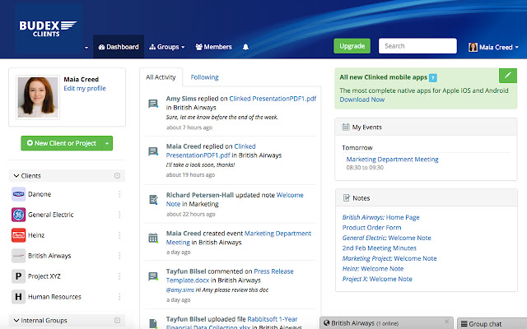Click the Danone client logo icon

pos(18,194)
